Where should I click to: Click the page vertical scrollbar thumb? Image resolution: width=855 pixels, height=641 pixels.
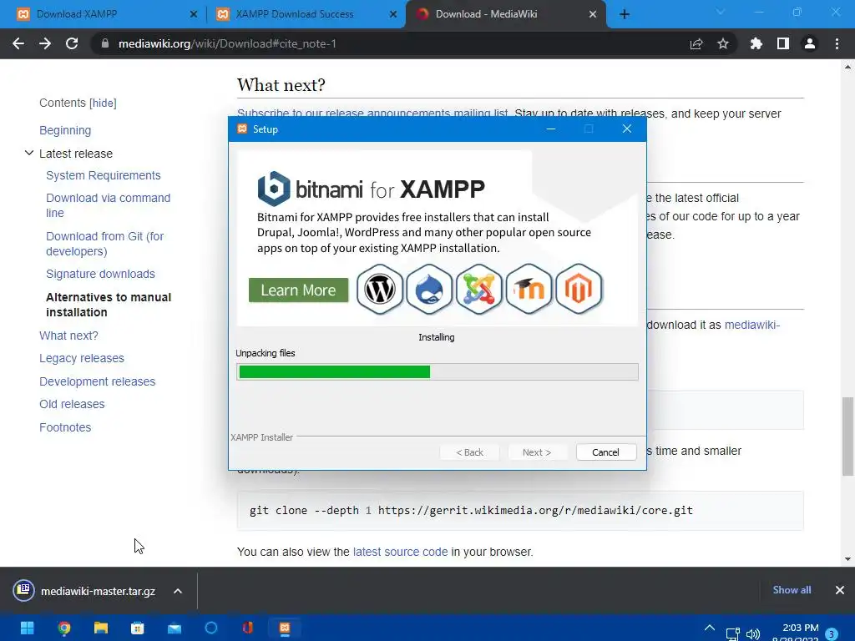coord(847,436)
